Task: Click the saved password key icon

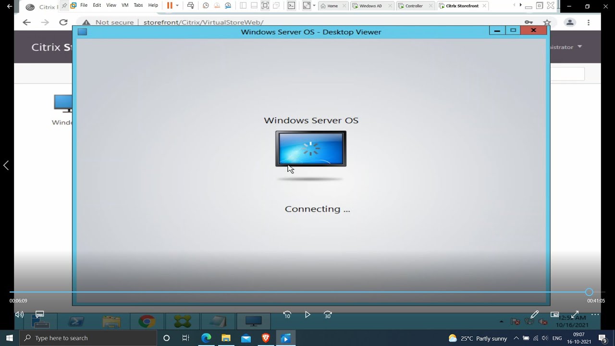Action: (529, 23)
